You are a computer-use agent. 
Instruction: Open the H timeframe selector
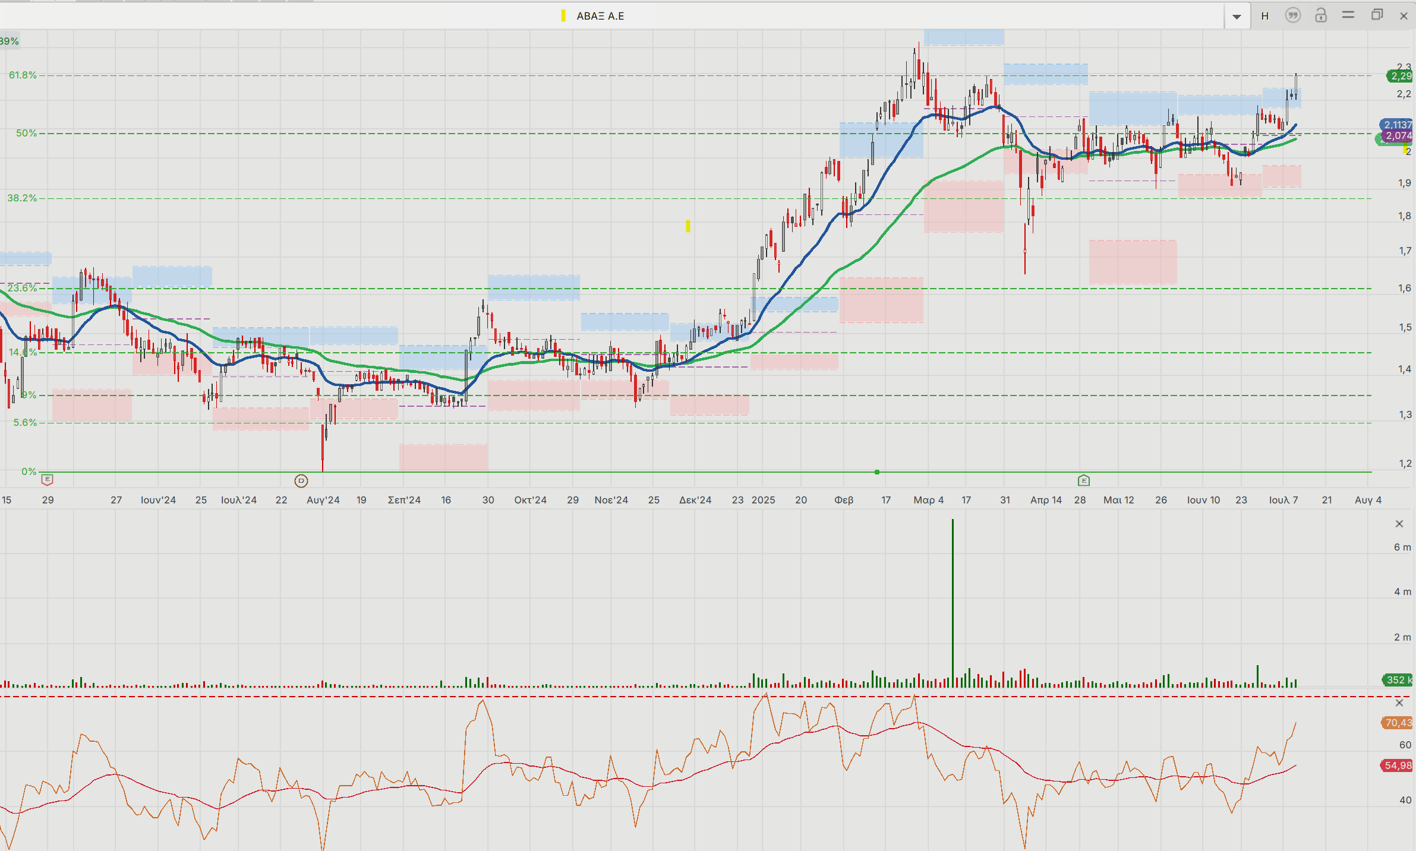point(1265,16)
